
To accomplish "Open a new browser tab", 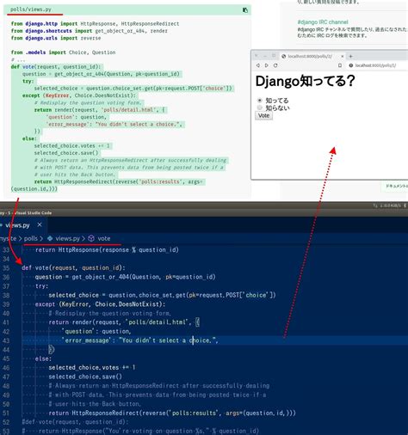I will point(350,56).
